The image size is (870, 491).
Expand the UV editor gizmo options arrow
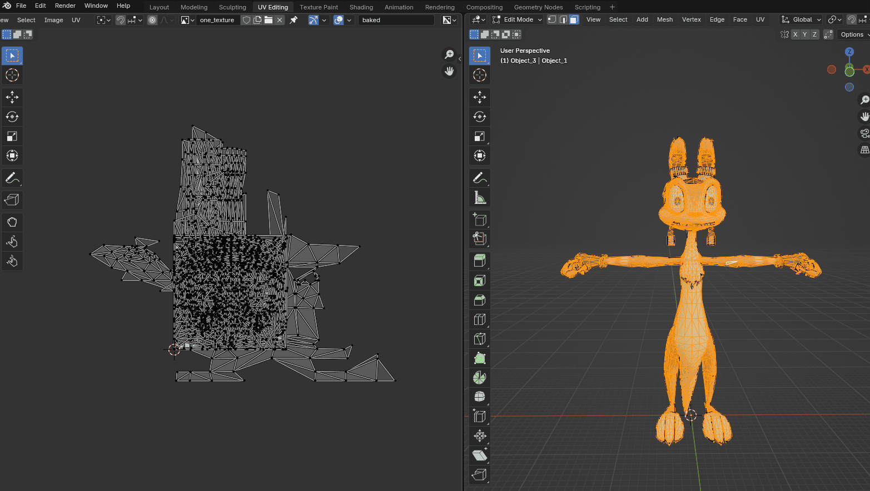click(x=324, y=20)
